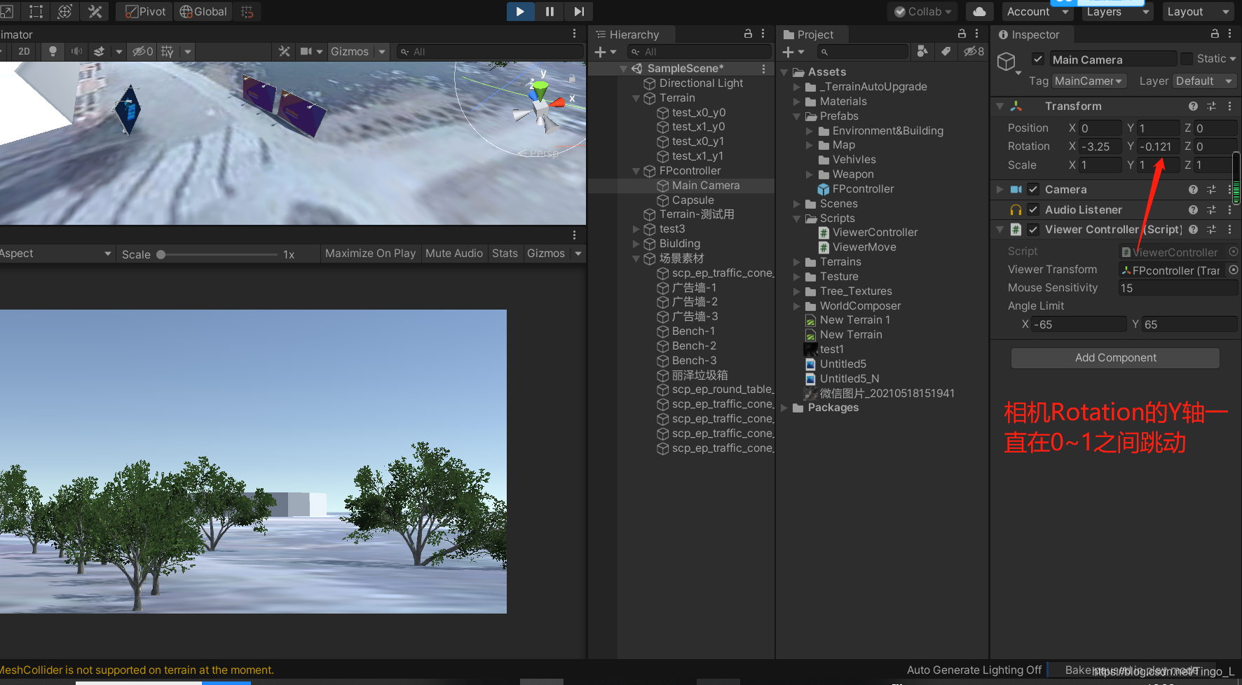Lock the Hierarchy panel
The height and width of the screenshot is (685, 1242).
pyautogui.click(x=748, y=34)
